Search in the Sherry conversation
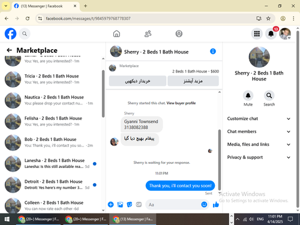The width and height of the screenshot is (300, 225). 269,95
